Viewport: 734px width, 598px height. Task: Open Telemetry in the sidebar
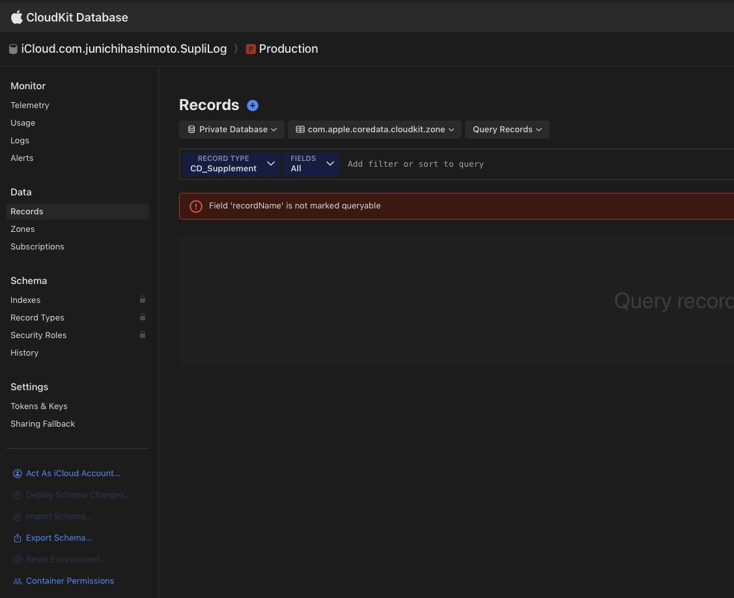[30, 106]
